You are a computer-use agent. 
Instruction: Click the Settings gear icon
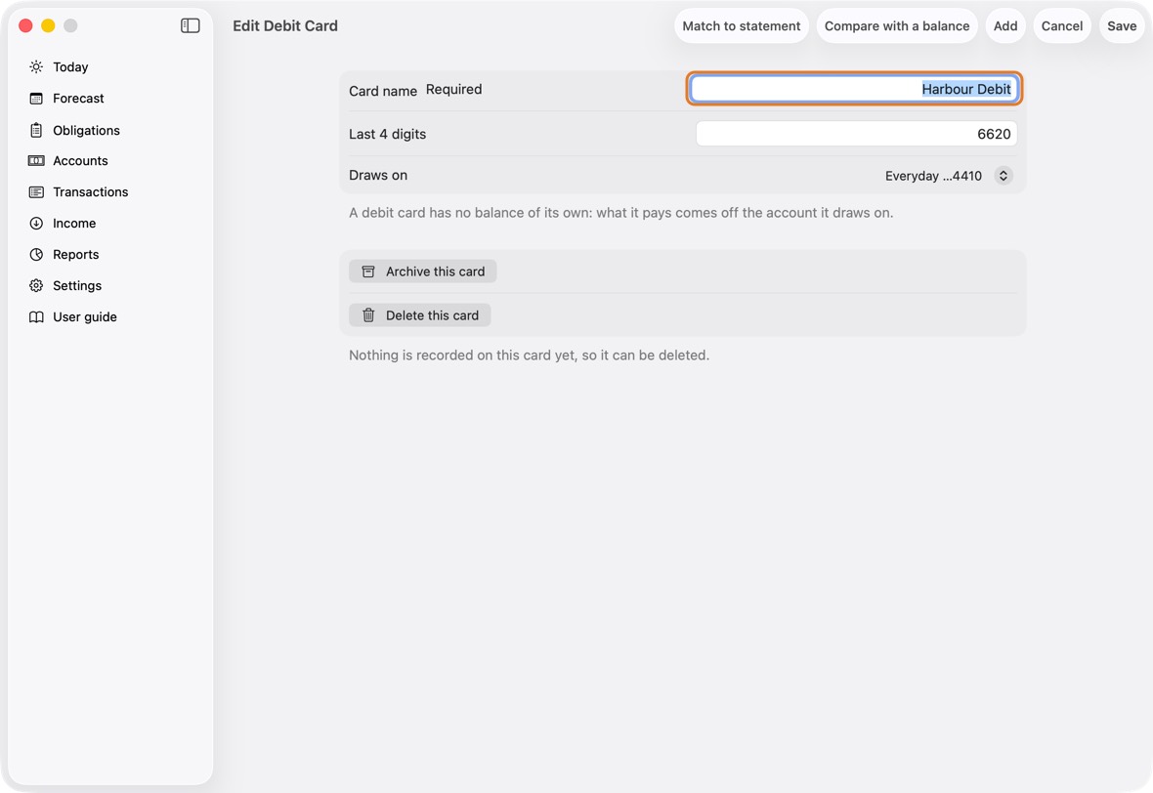click(x=36, y=286)
